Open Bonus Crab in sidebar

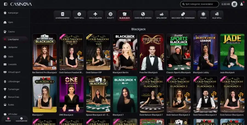[x=15, y=97]
